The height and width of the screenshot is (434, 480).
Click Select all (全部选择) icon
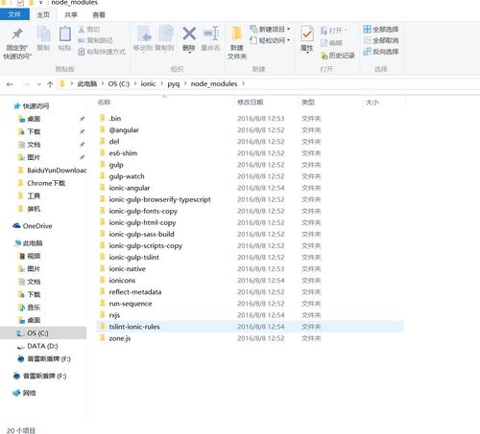click(367, 30)
